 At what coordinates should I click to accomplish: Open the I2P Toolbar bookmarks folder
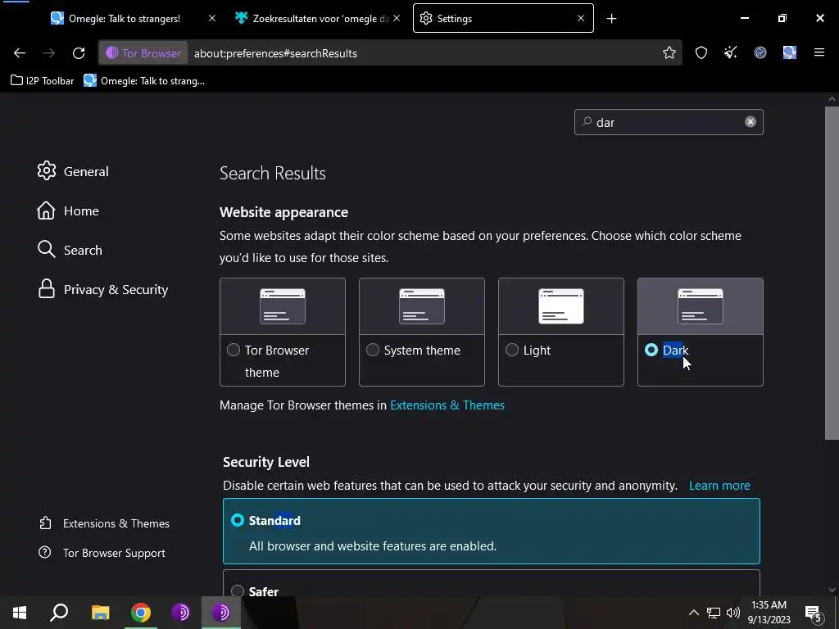tap(43, 81)
